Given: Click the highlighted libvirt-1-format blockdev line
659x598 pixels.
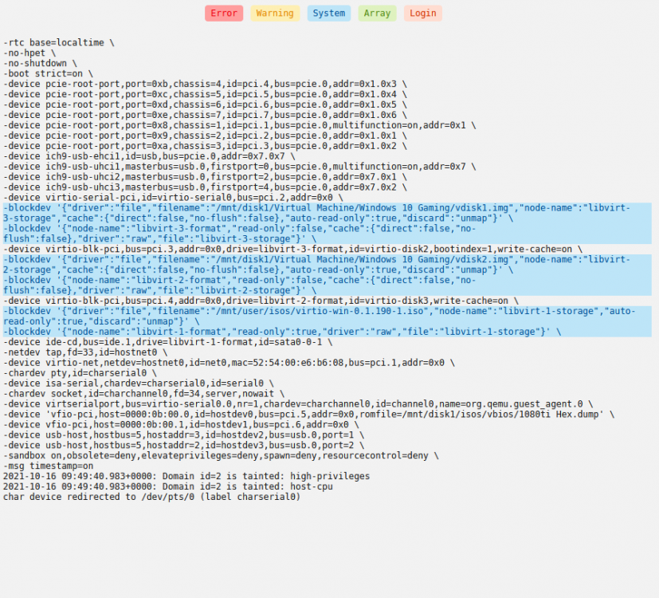Looking at the screenshot, I should point(328,332).
